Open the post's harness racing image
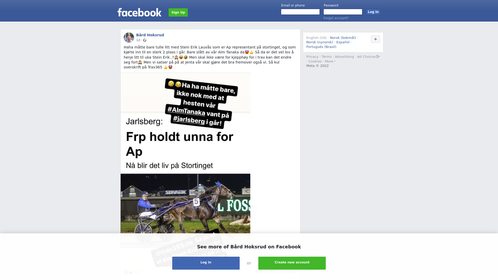The image size is (498, 280). pos(185,160)
